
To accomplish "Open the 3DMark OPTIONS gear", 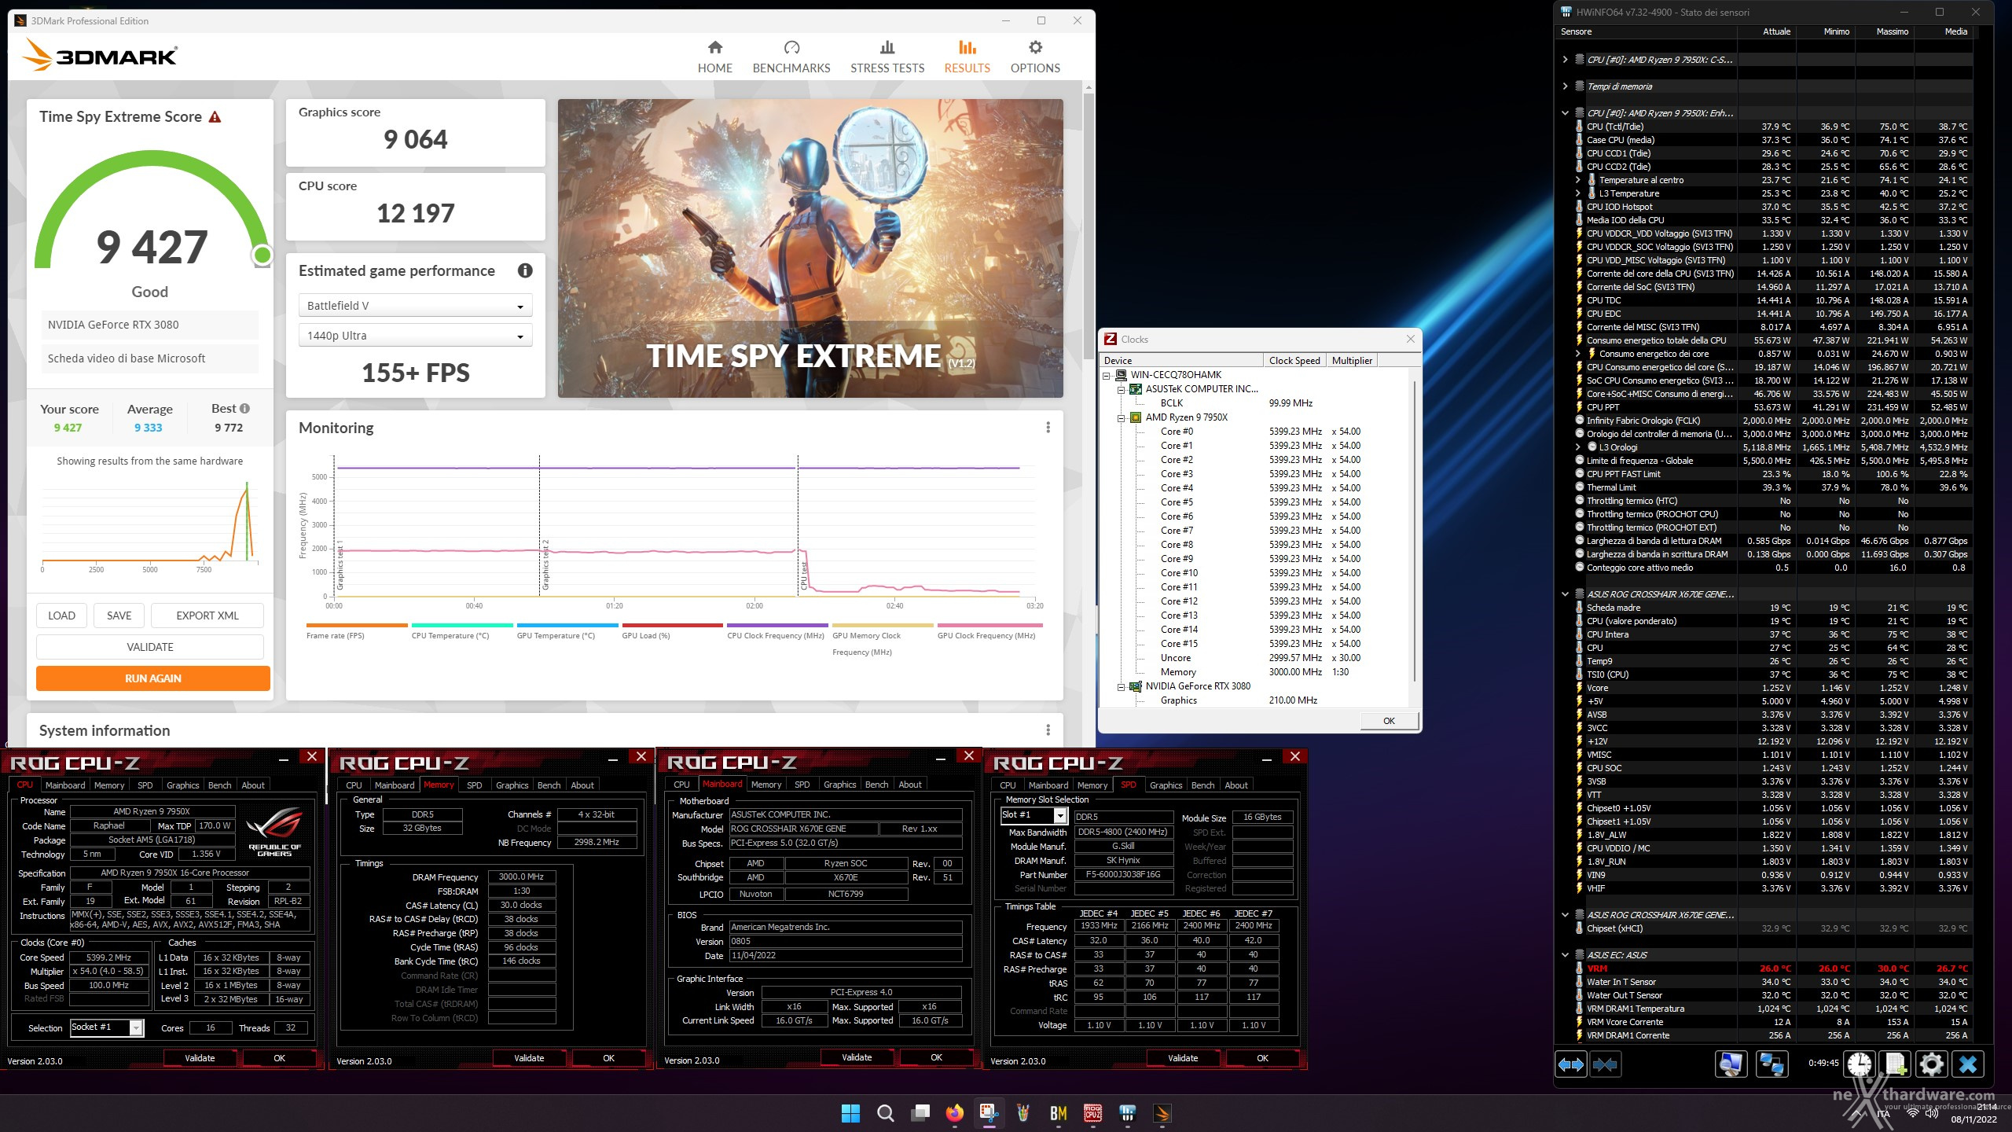I will click(x=1035, y=57).
